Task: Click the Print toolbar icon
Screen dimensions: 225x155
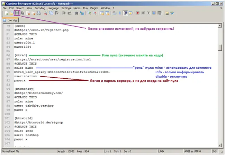Action: [39, 13]
